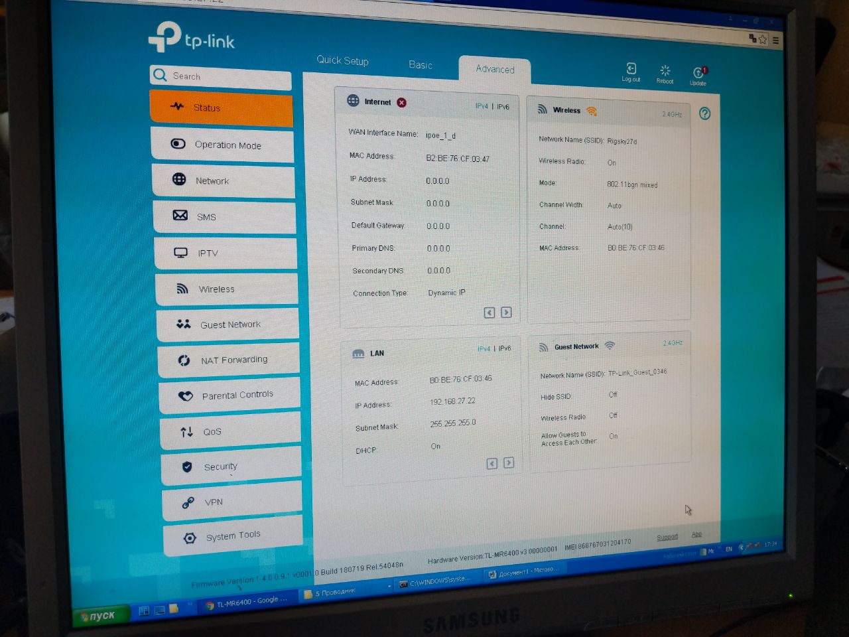Viewport: 849px width, 637px height.
Task: Open QoS in the sidebar
Action: pos(231,431)
